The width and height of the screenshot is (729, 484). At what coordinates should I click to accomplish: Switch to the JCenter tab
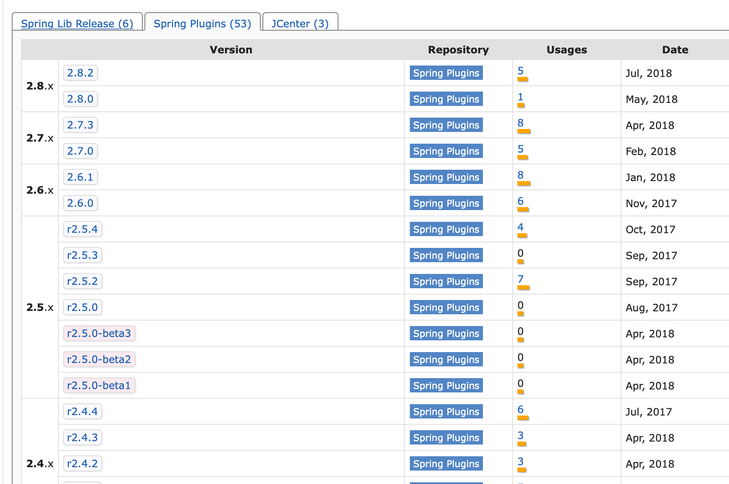[299, 24]
